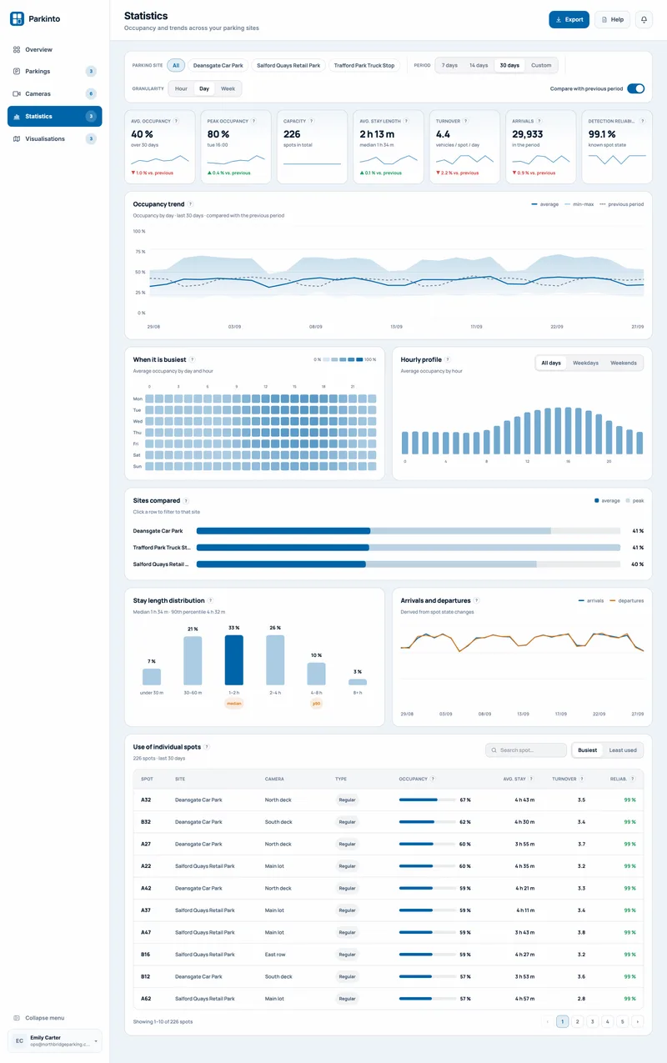Image resolution: width=667 pixels, height=1063 pixels.
Task: Go to next page with chevron arrow
Action: (x=638, y=1021)
